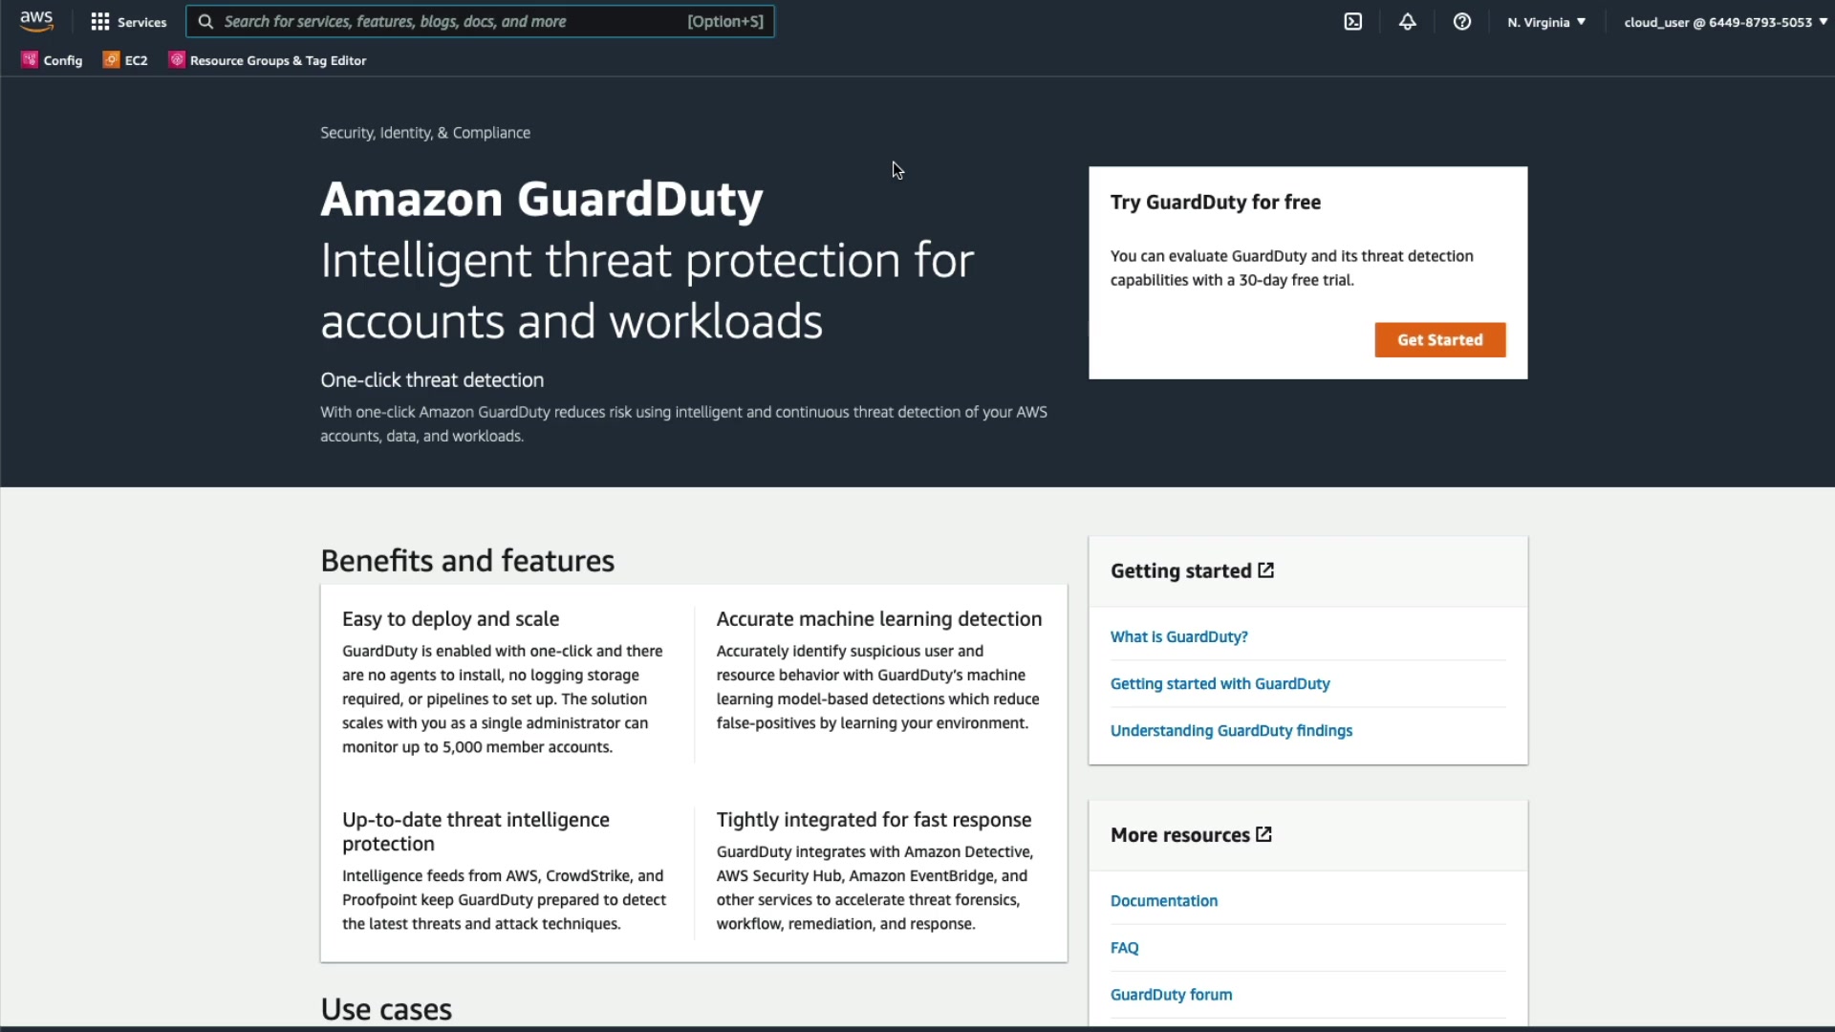Open the Documentation link

click(x=1163, y=900)
